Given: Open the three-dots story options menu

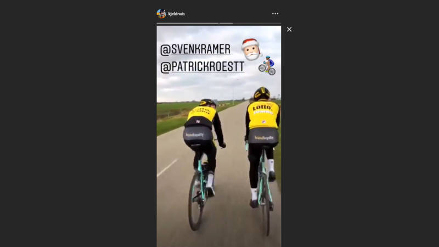Looking at the screenshot, I should 275,13.
